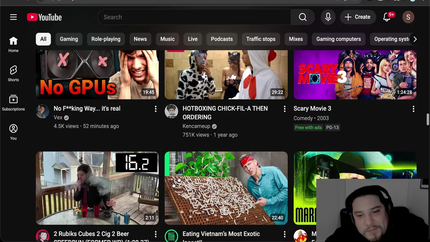Select the Gaming computers filter chip
The height and width of the screenshot is (242, 430).
click(339, 39)
